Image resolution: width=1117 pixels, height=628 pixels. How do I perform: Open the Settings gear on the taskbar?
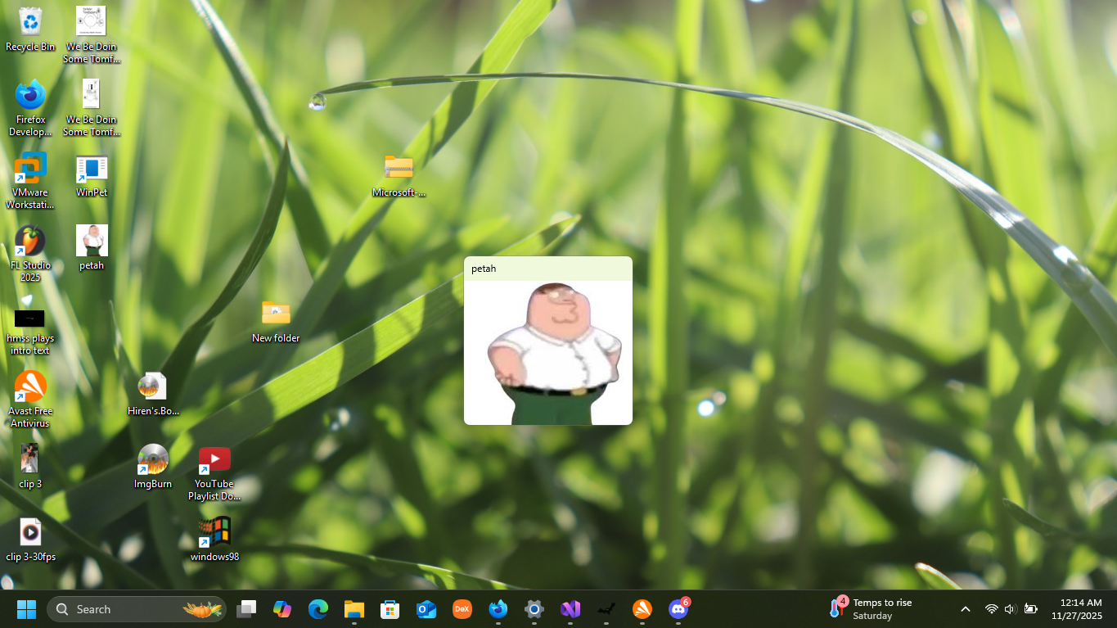(x=534, y=609)
